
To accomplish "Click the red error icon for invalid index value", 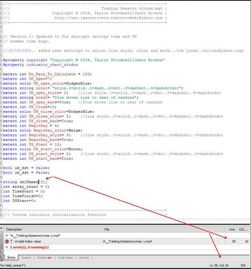I will 7,241.
